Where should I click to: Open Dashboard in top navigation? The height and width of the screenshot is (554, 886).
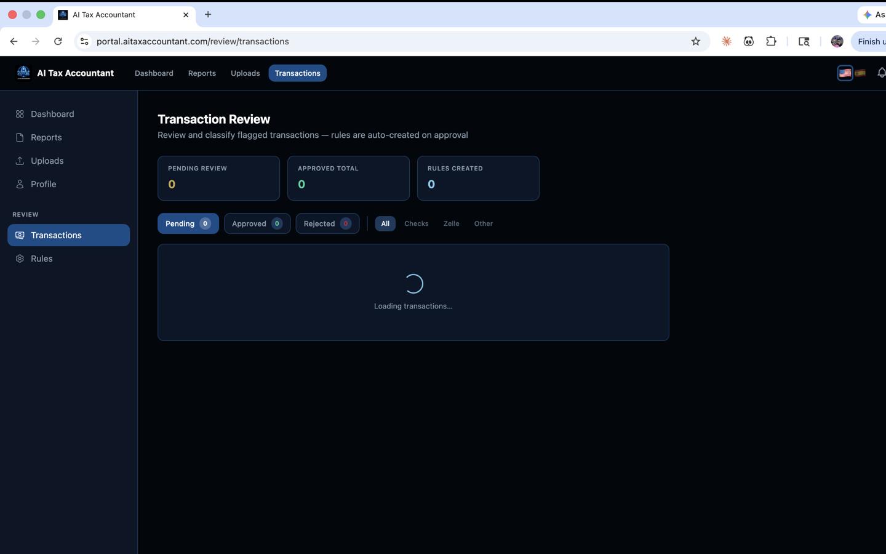point(154,73)
